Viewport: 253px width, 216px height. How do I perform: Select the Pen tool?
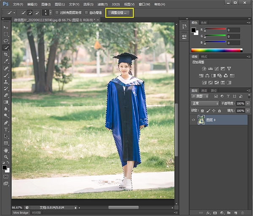click(x=6, y=123)
